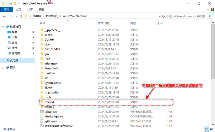Go back with the left arrow
215x132 pixels.
point(4,16)
